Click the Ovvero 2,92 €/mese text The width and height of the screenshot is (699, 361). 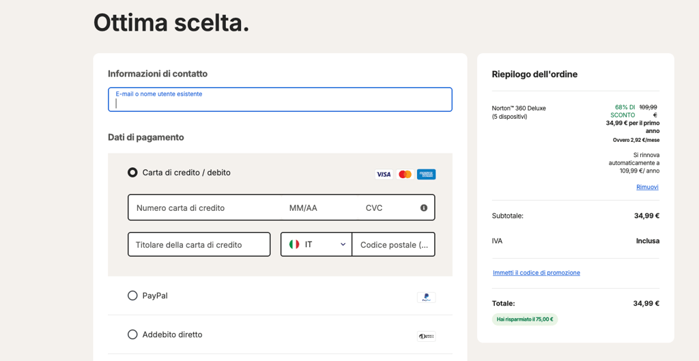(636, 140)
